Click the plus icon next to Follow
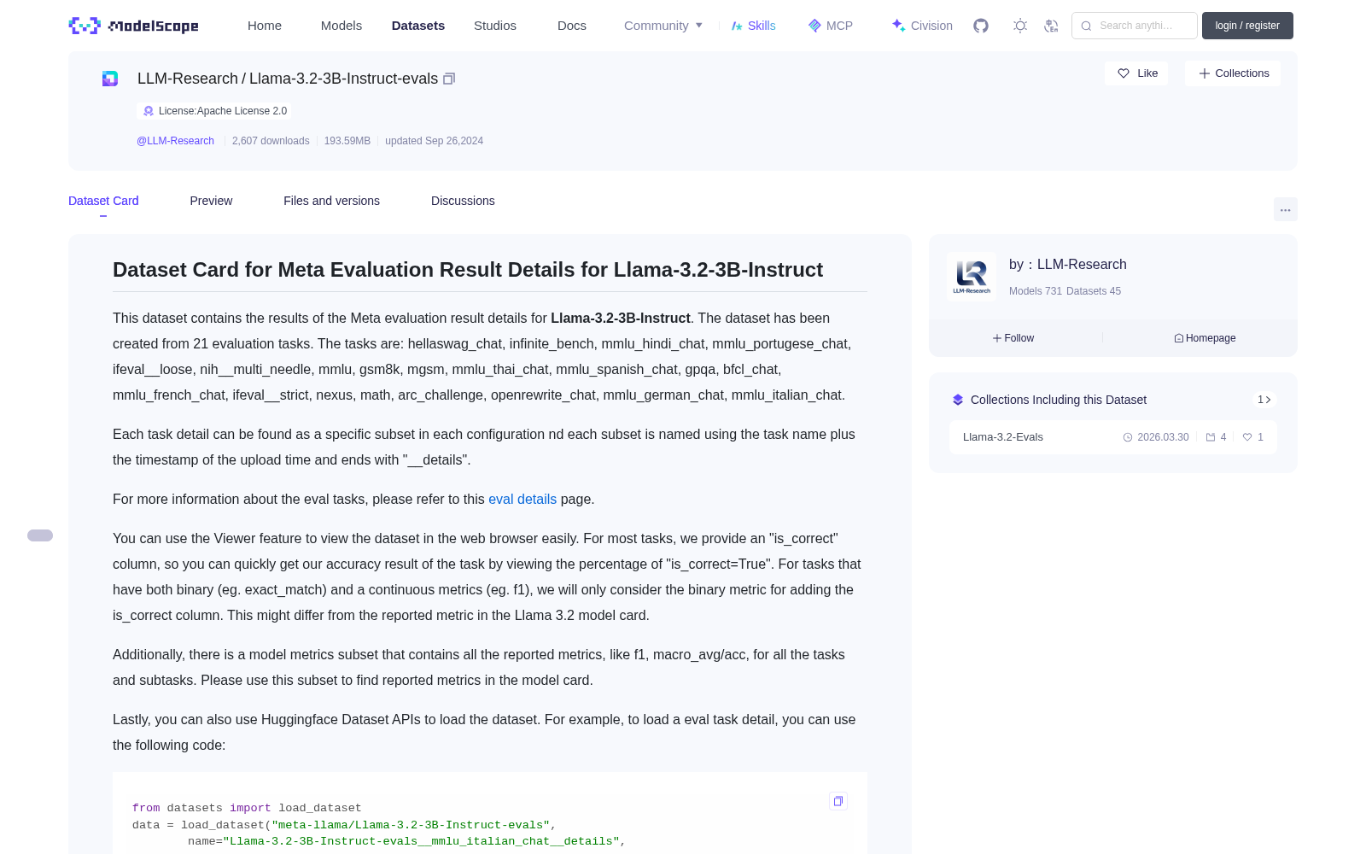Viewport: 1366px width, 854px height. click(997, 338)
